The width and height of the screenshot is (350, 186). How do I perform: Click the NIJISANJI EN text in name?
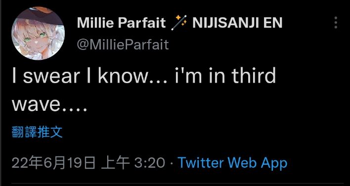coord(237,23)
